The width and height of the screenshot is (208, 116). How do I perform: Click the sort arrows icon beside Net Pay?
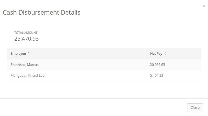165,54
